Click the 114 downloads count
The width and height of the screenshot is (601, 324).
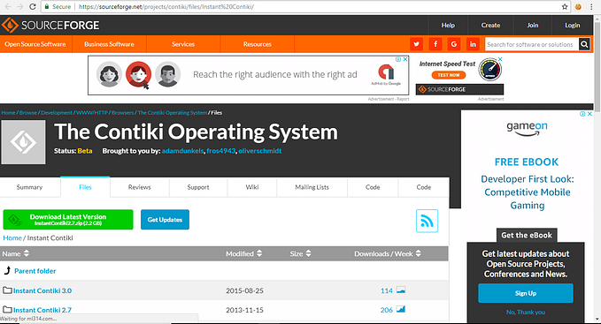(x=386, y=290)
